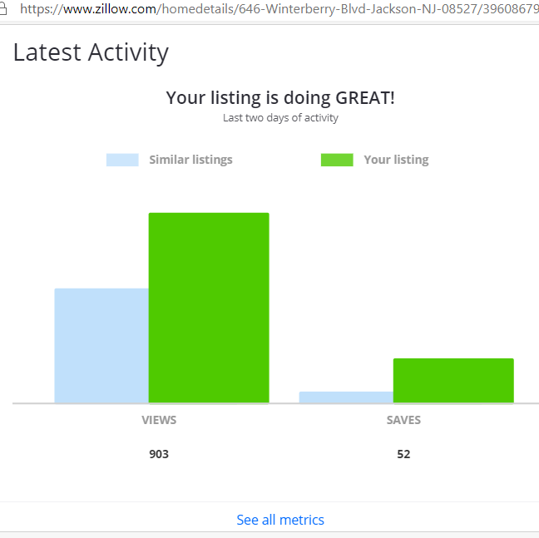Viewport: 539px width, 538px height.
Task: Click the SAVES axis label
Action: (x=403, y=420)
